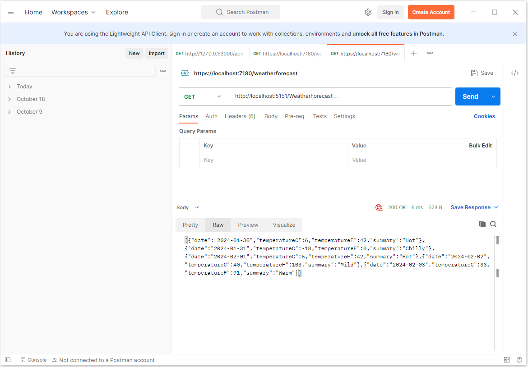Toggle two-pane view in status bar
Image resolution: width=528 pixels, height=367 pixels.
pyautogui.click(x=507, y=360)
